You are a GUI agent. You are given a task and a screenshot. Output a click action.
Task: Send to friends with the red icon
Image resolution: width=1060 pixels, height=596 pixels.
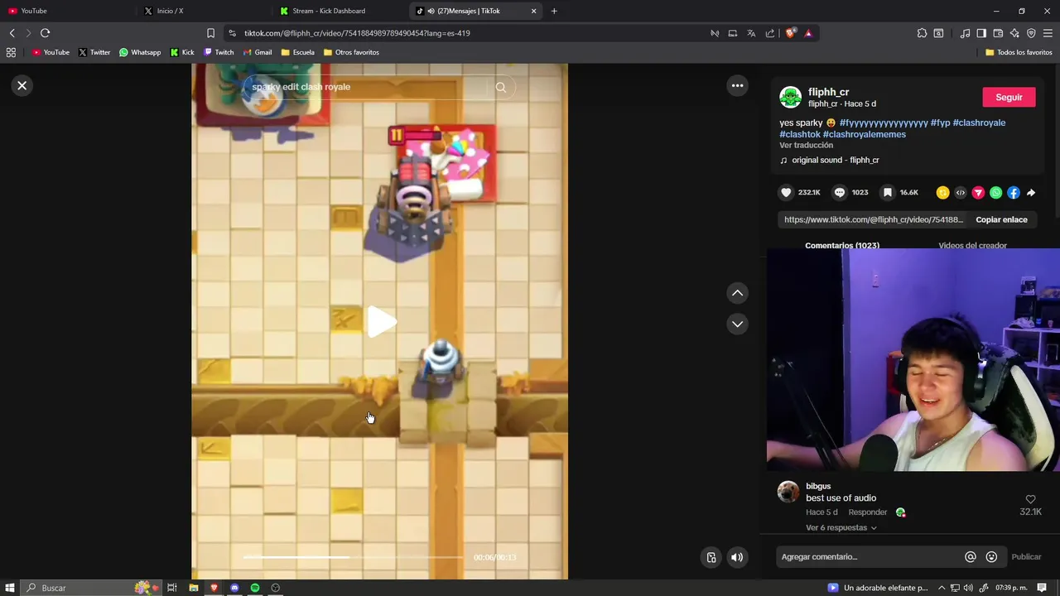point(978,193)
